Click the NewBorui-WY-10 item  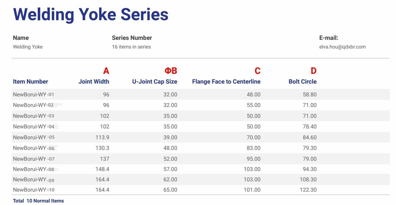[34, 190]
